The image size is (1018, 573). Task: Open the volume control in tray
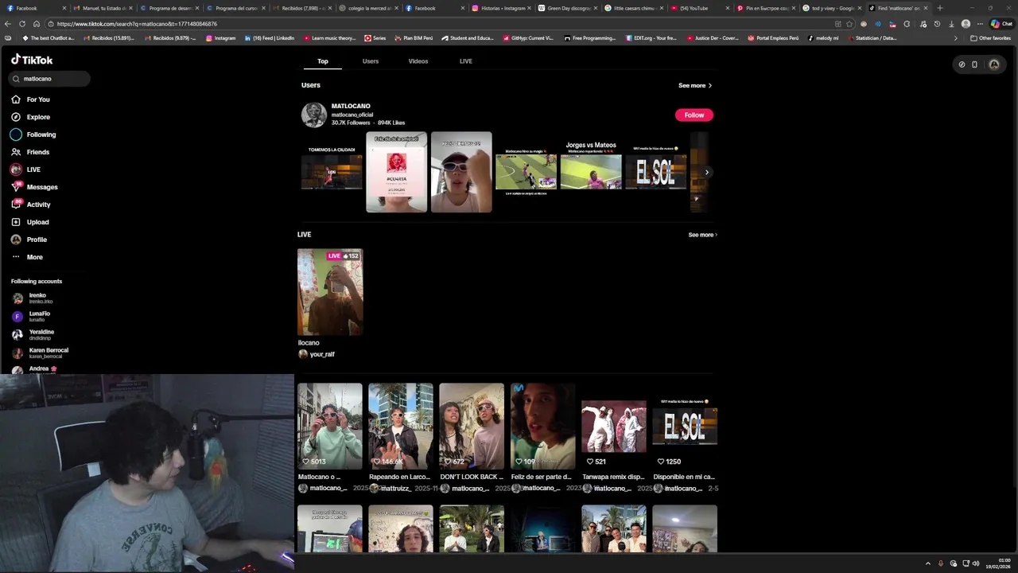tap(976, 563)
